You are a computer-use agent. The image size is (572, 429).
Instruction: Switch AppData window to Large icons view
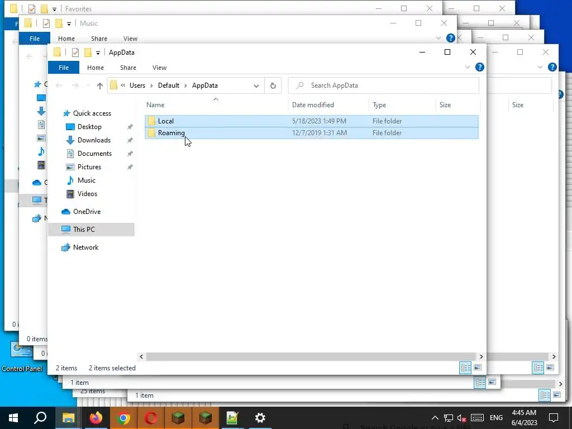coord(478,368)
